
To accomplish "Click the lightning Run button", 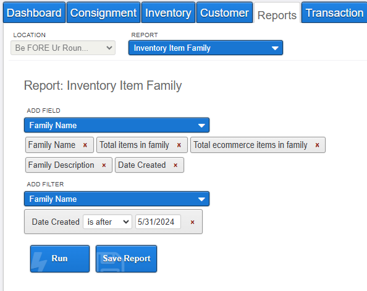I will click(60, 259).
